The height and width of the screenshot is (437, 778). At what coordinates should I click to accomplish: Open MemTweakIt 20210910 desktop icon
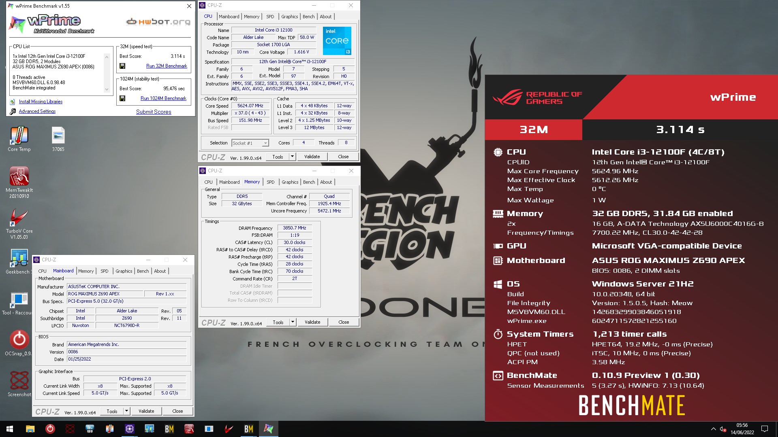pyautogui.click(x=19, y=182)
